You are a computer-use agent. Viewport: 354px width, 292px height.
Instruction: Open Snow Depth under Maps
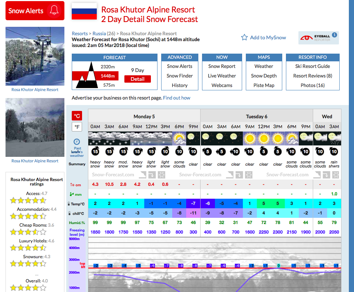[x=264, y=76]
